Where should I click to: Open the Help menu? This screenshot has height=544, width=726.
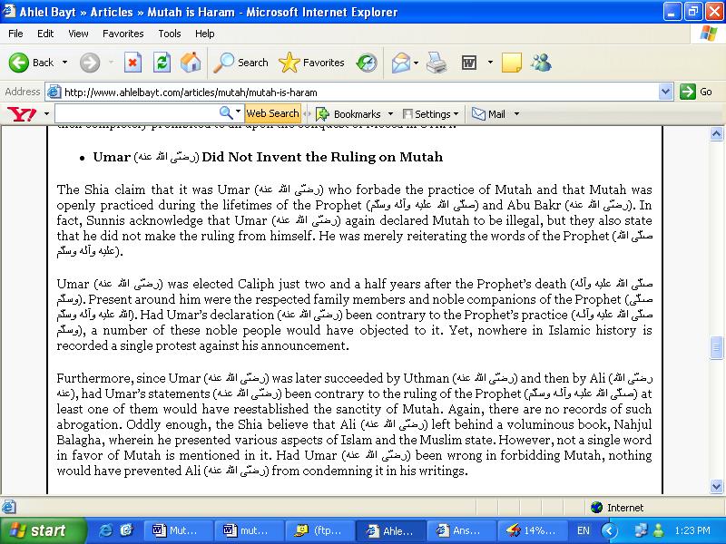point(205,34)
